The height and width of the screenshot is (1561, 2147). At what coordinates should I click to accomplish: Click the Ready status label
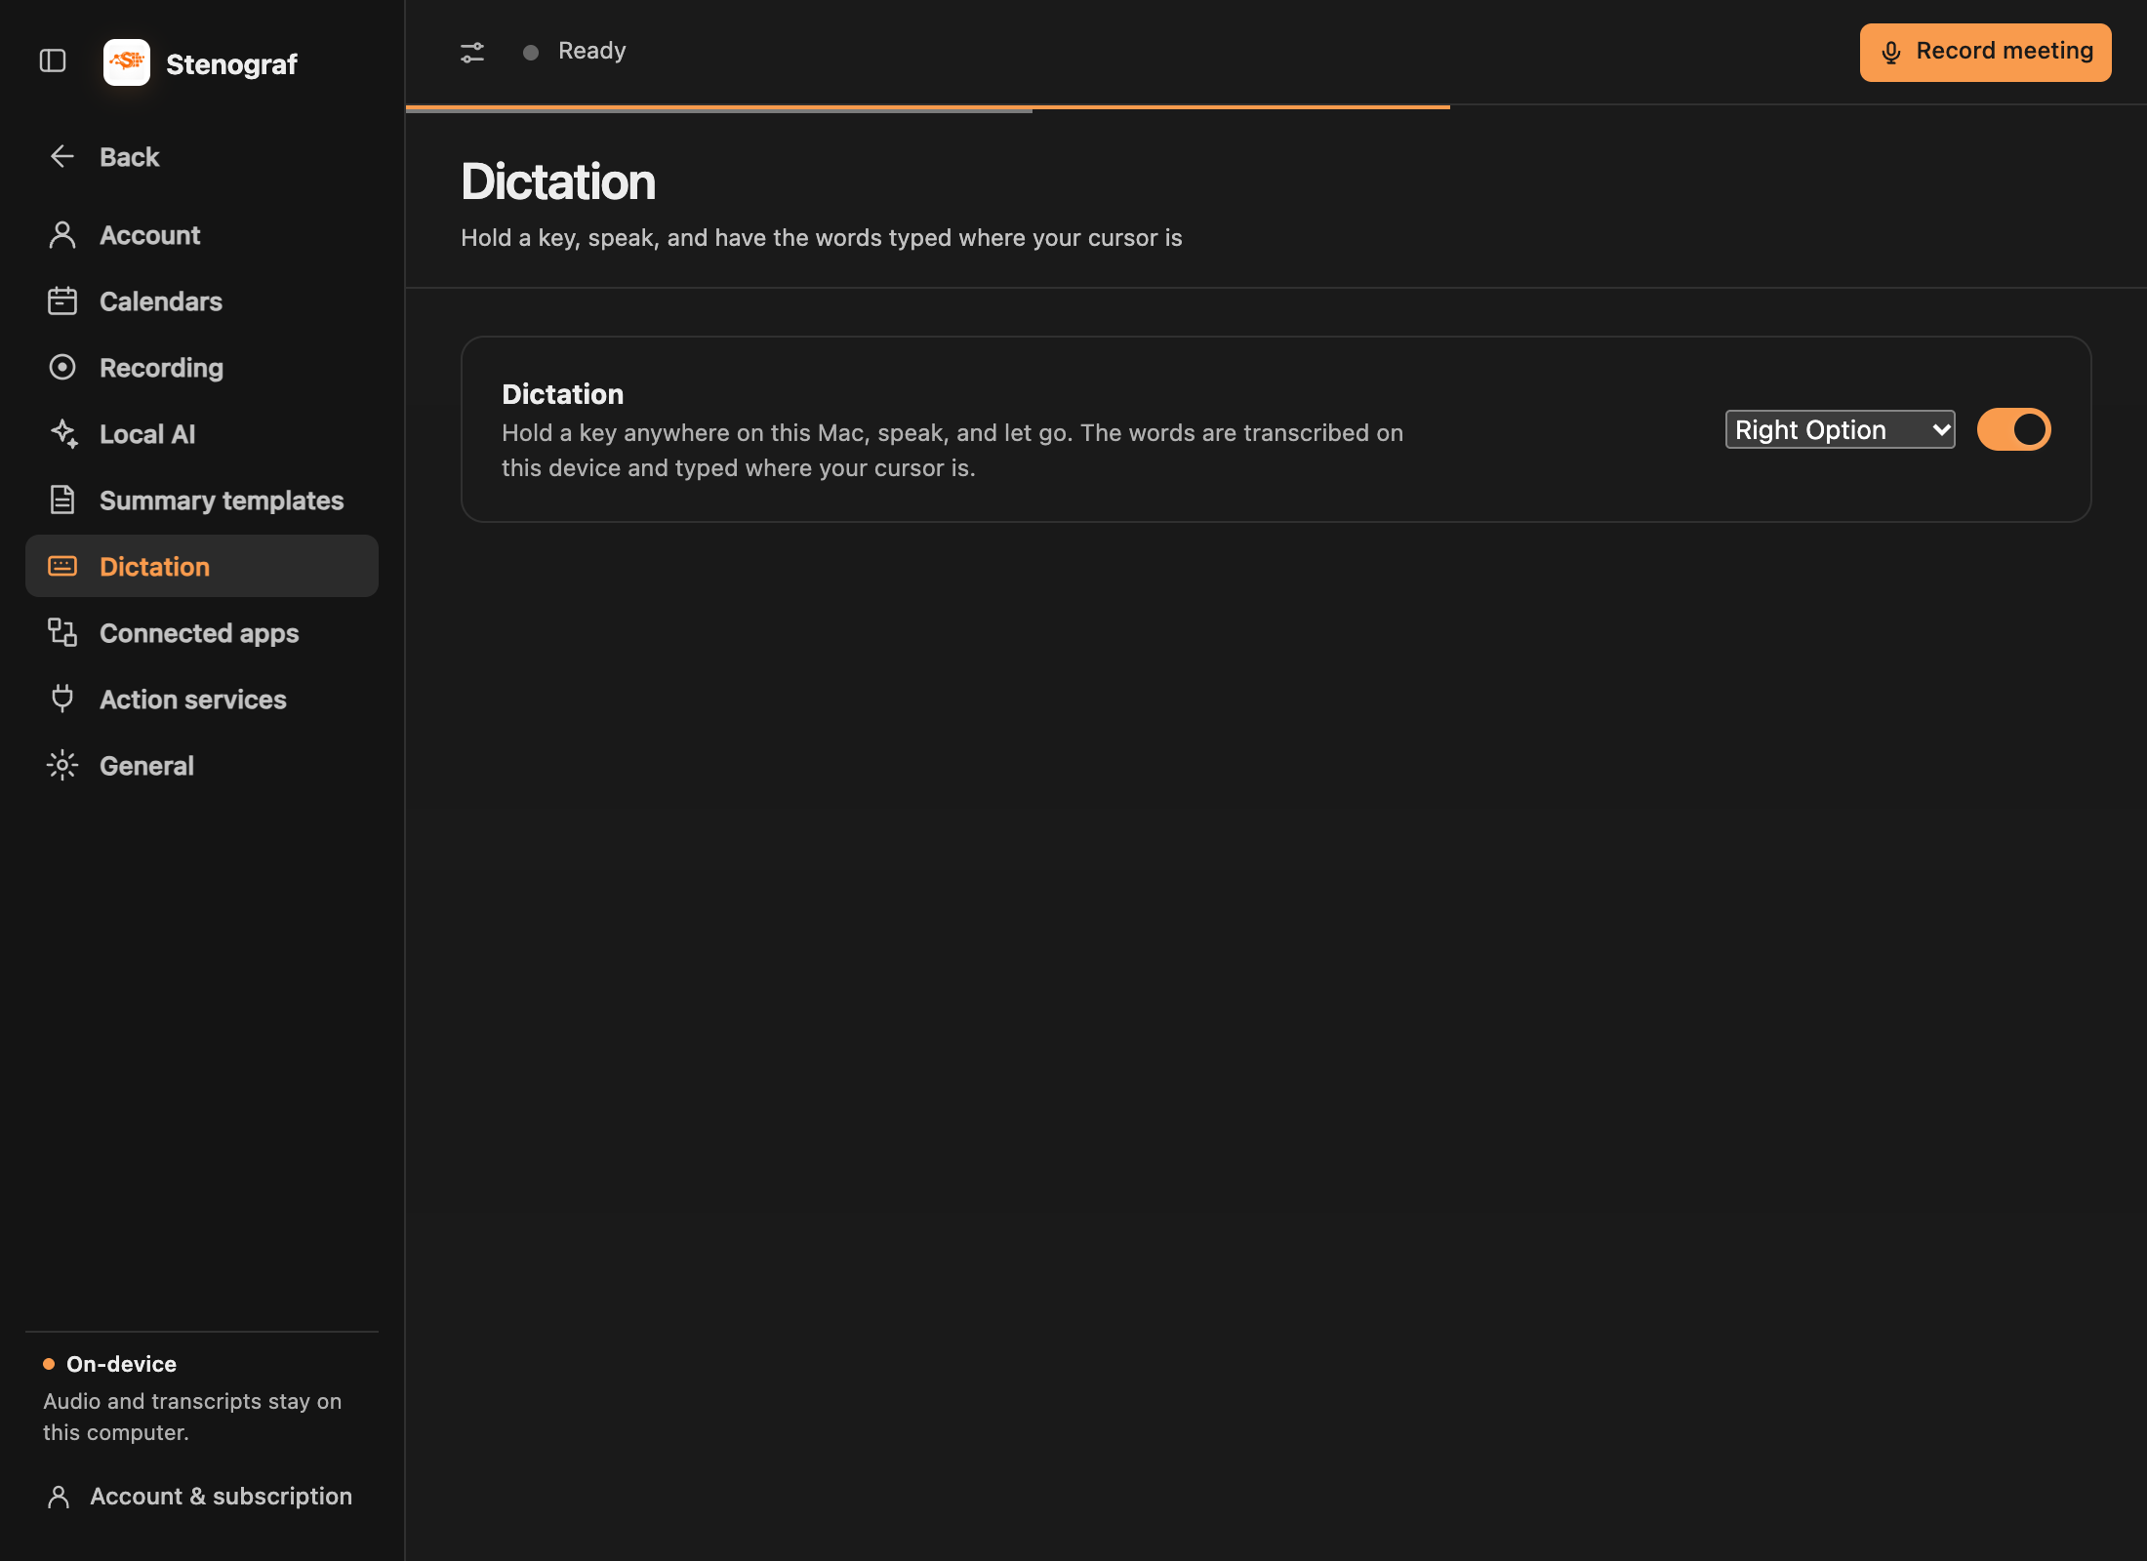591,51
